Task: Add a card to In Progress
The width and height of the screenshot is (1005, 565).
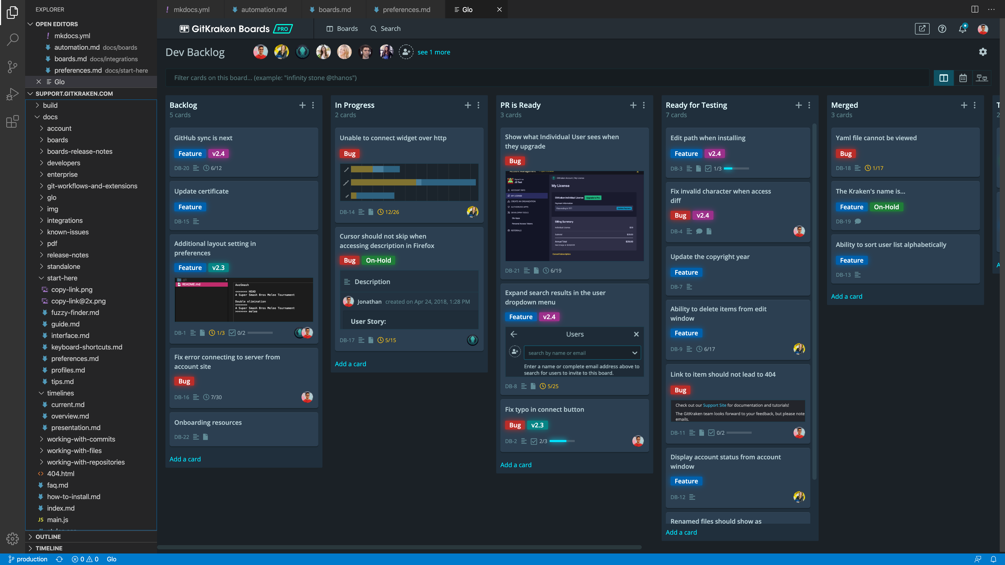Action: click(x=350, y=364)
